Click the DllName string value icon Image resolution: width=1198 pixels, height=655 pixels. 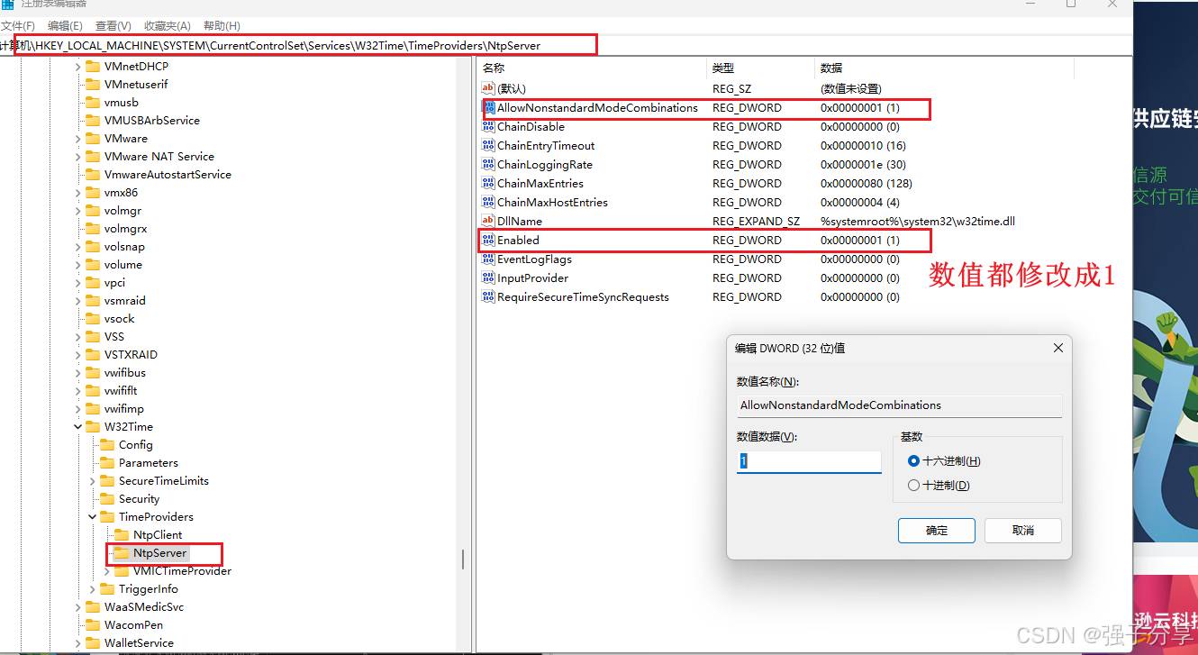(489, 221)
